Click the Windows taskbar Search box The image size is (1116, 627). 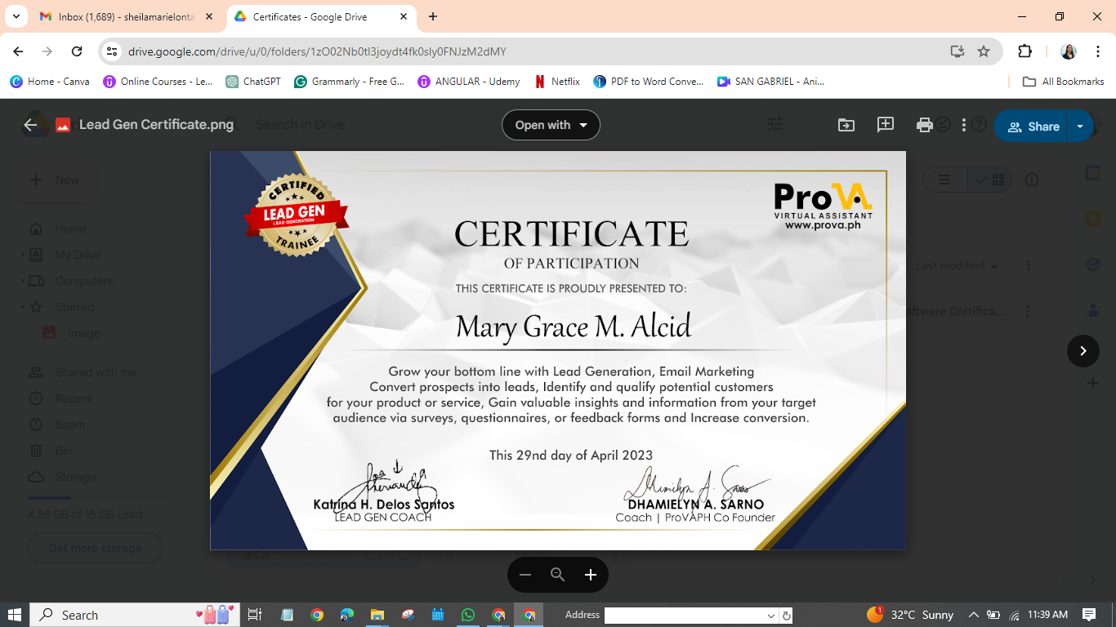[114, 615]
